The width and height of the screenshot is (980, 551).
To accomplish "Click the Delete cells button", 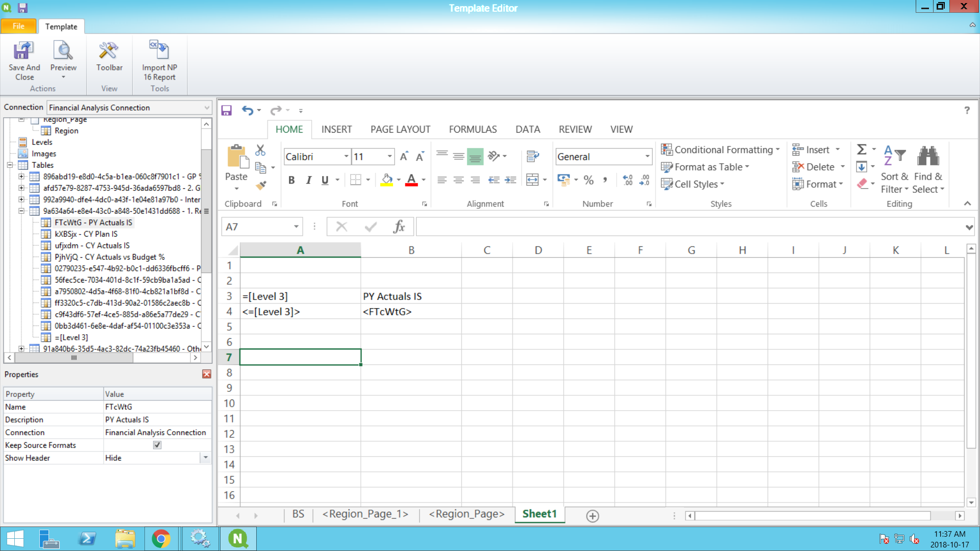I will (x=819, y=167).
